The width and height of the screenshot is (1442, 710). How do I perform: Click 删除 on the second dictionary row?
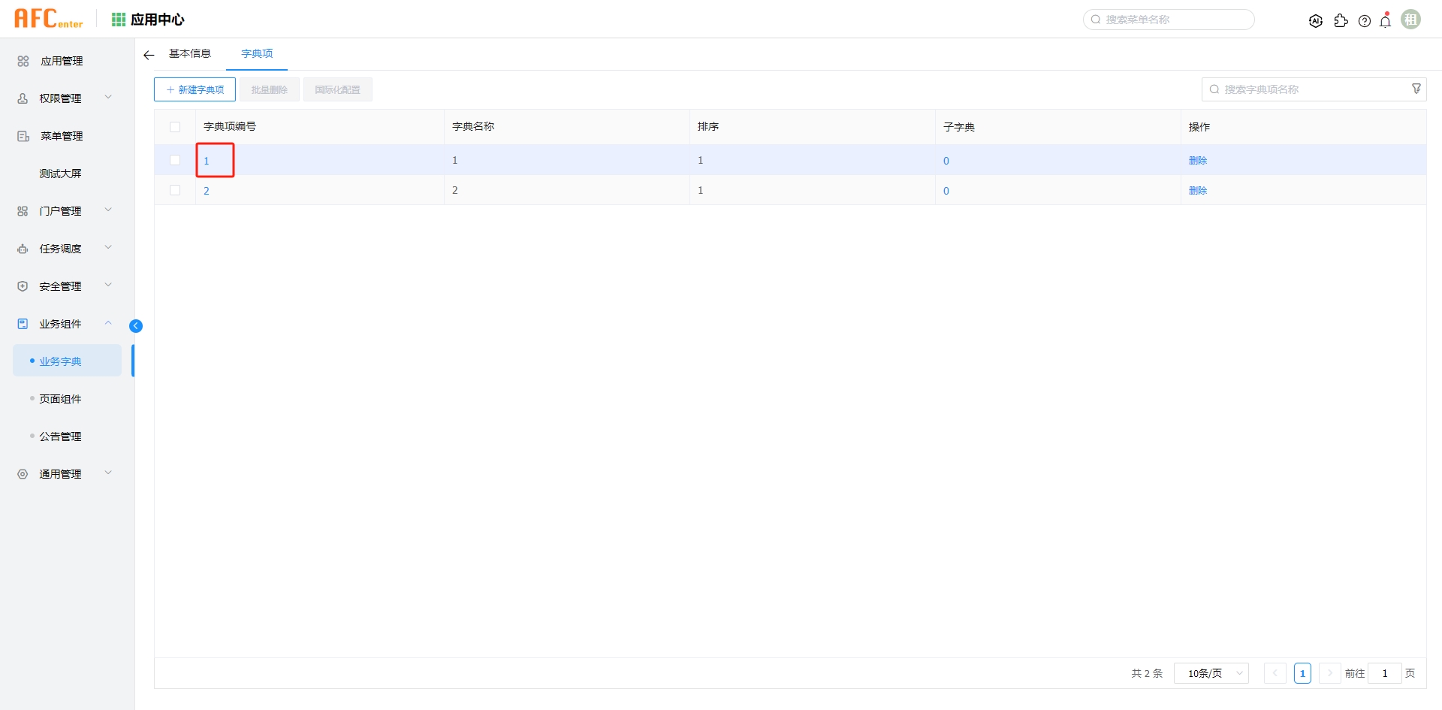[1199, 190]
